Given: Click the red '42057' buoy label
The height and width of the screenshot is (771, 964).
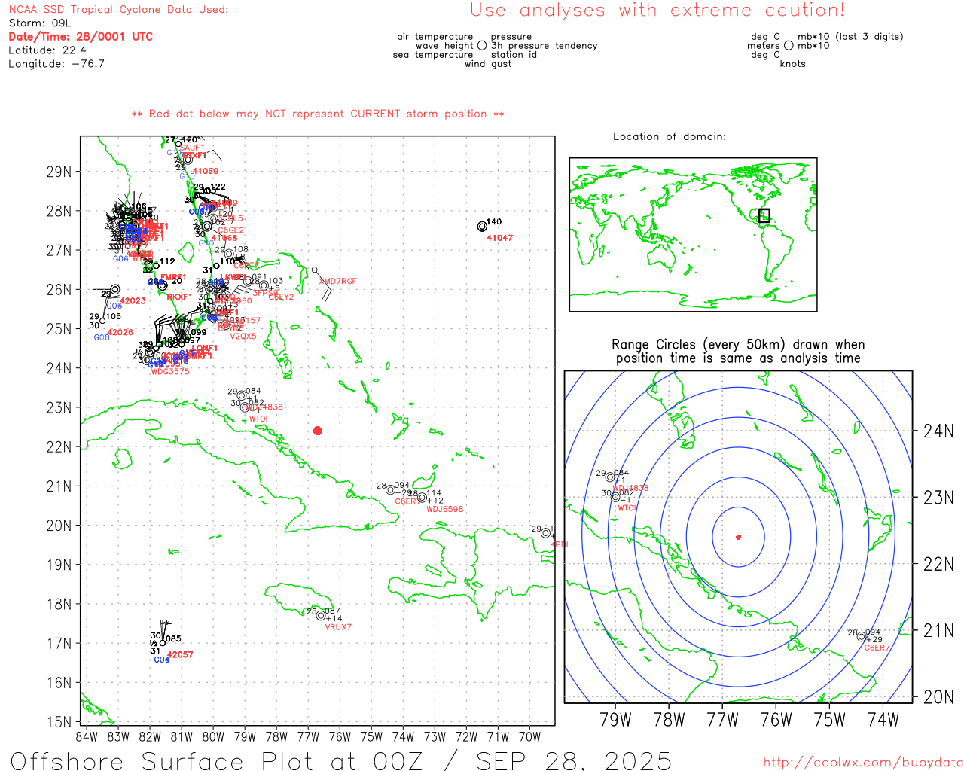Looking at the screenshot, I should tap(180, 655).
